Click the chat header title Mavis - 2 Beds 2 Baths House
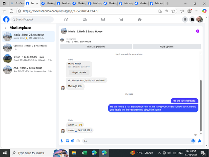Image resolution: width=209 pixels, height=157 pixels. [85, 31]
